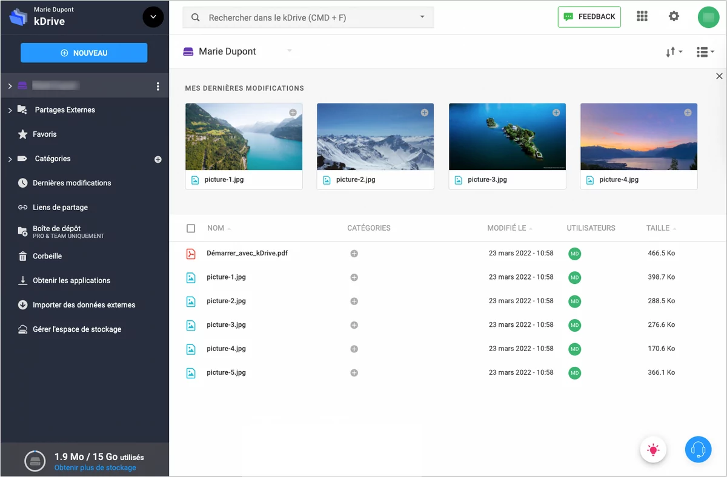The width and height of the screenshot is (727, 477).
Task: Click the 466.5 Ko size value
Action: [x=662, y=253]
